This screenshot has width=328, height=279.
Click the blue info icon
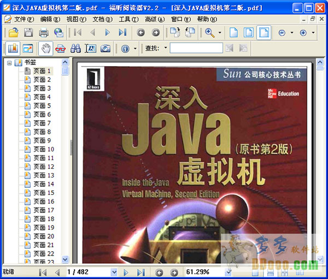tap(125, 49)
